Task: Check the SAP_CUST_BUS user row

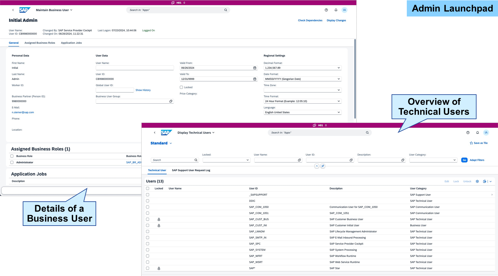Action: coord(148,219)
